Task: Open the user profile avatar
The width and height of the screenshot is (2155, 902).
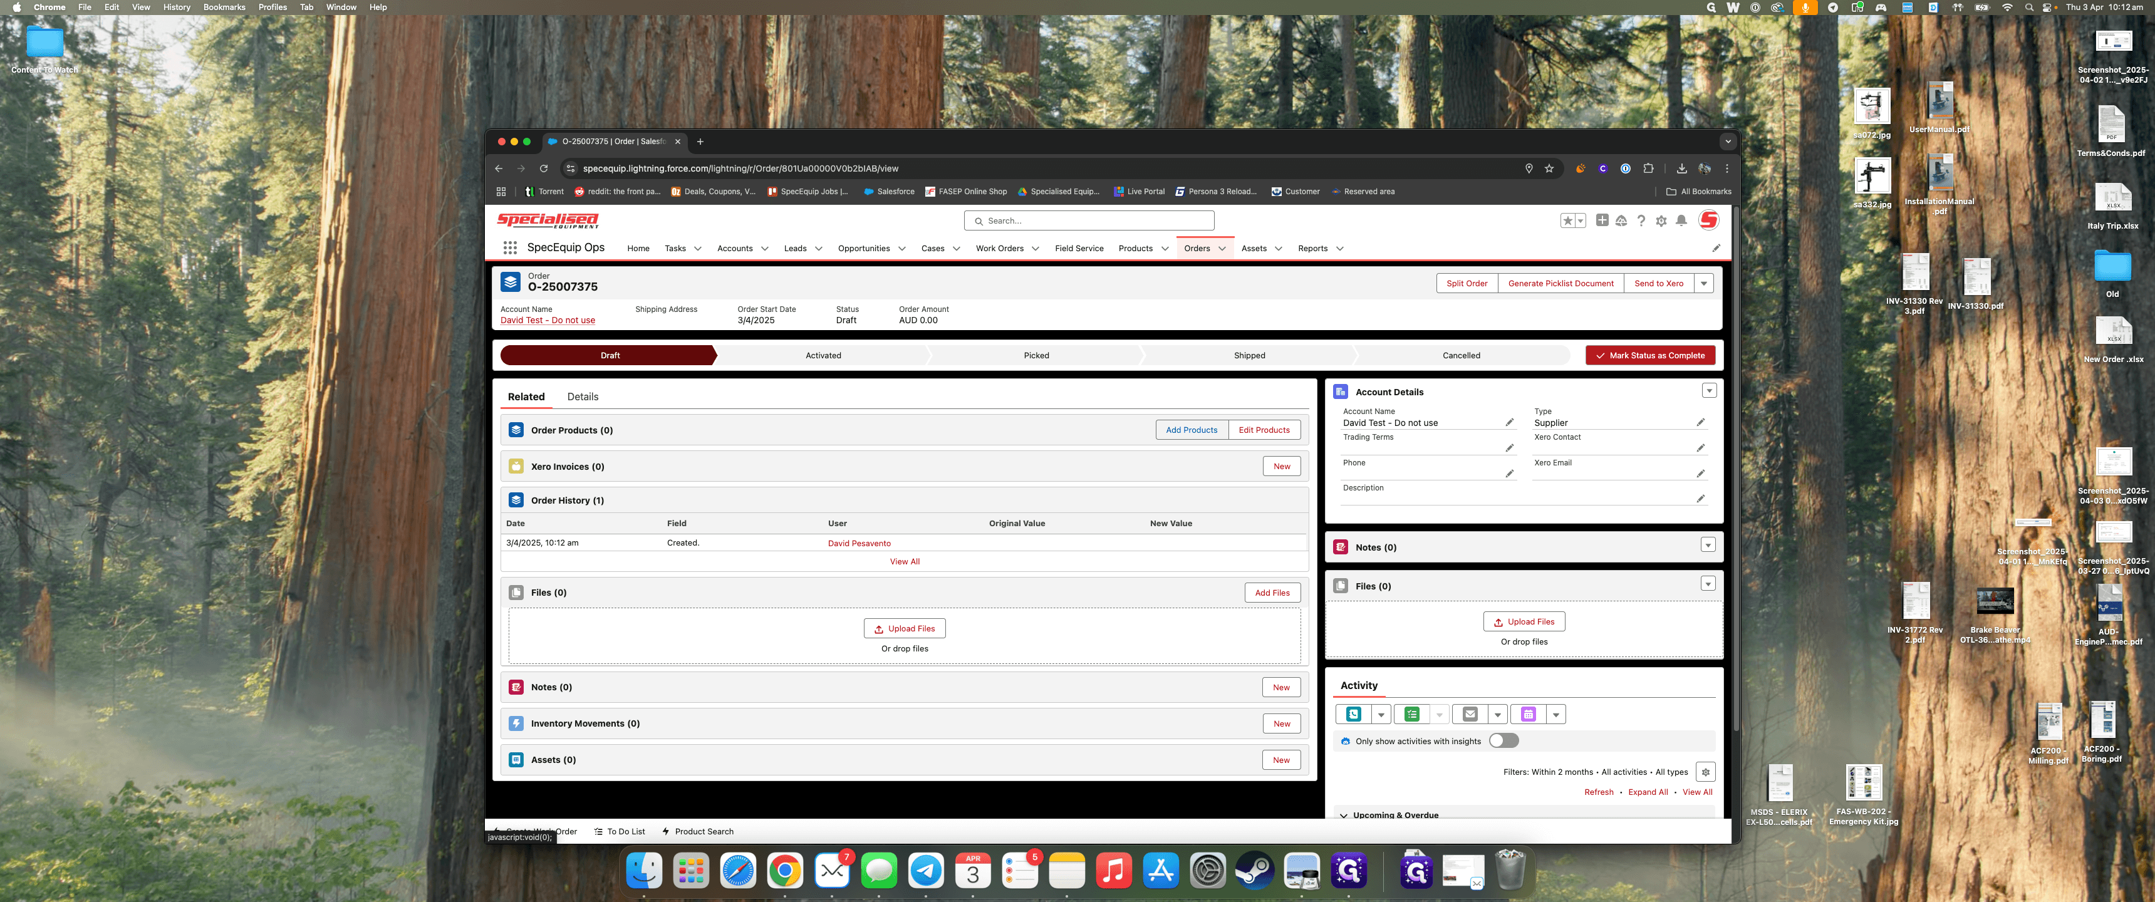Action: click(1709, 220)
